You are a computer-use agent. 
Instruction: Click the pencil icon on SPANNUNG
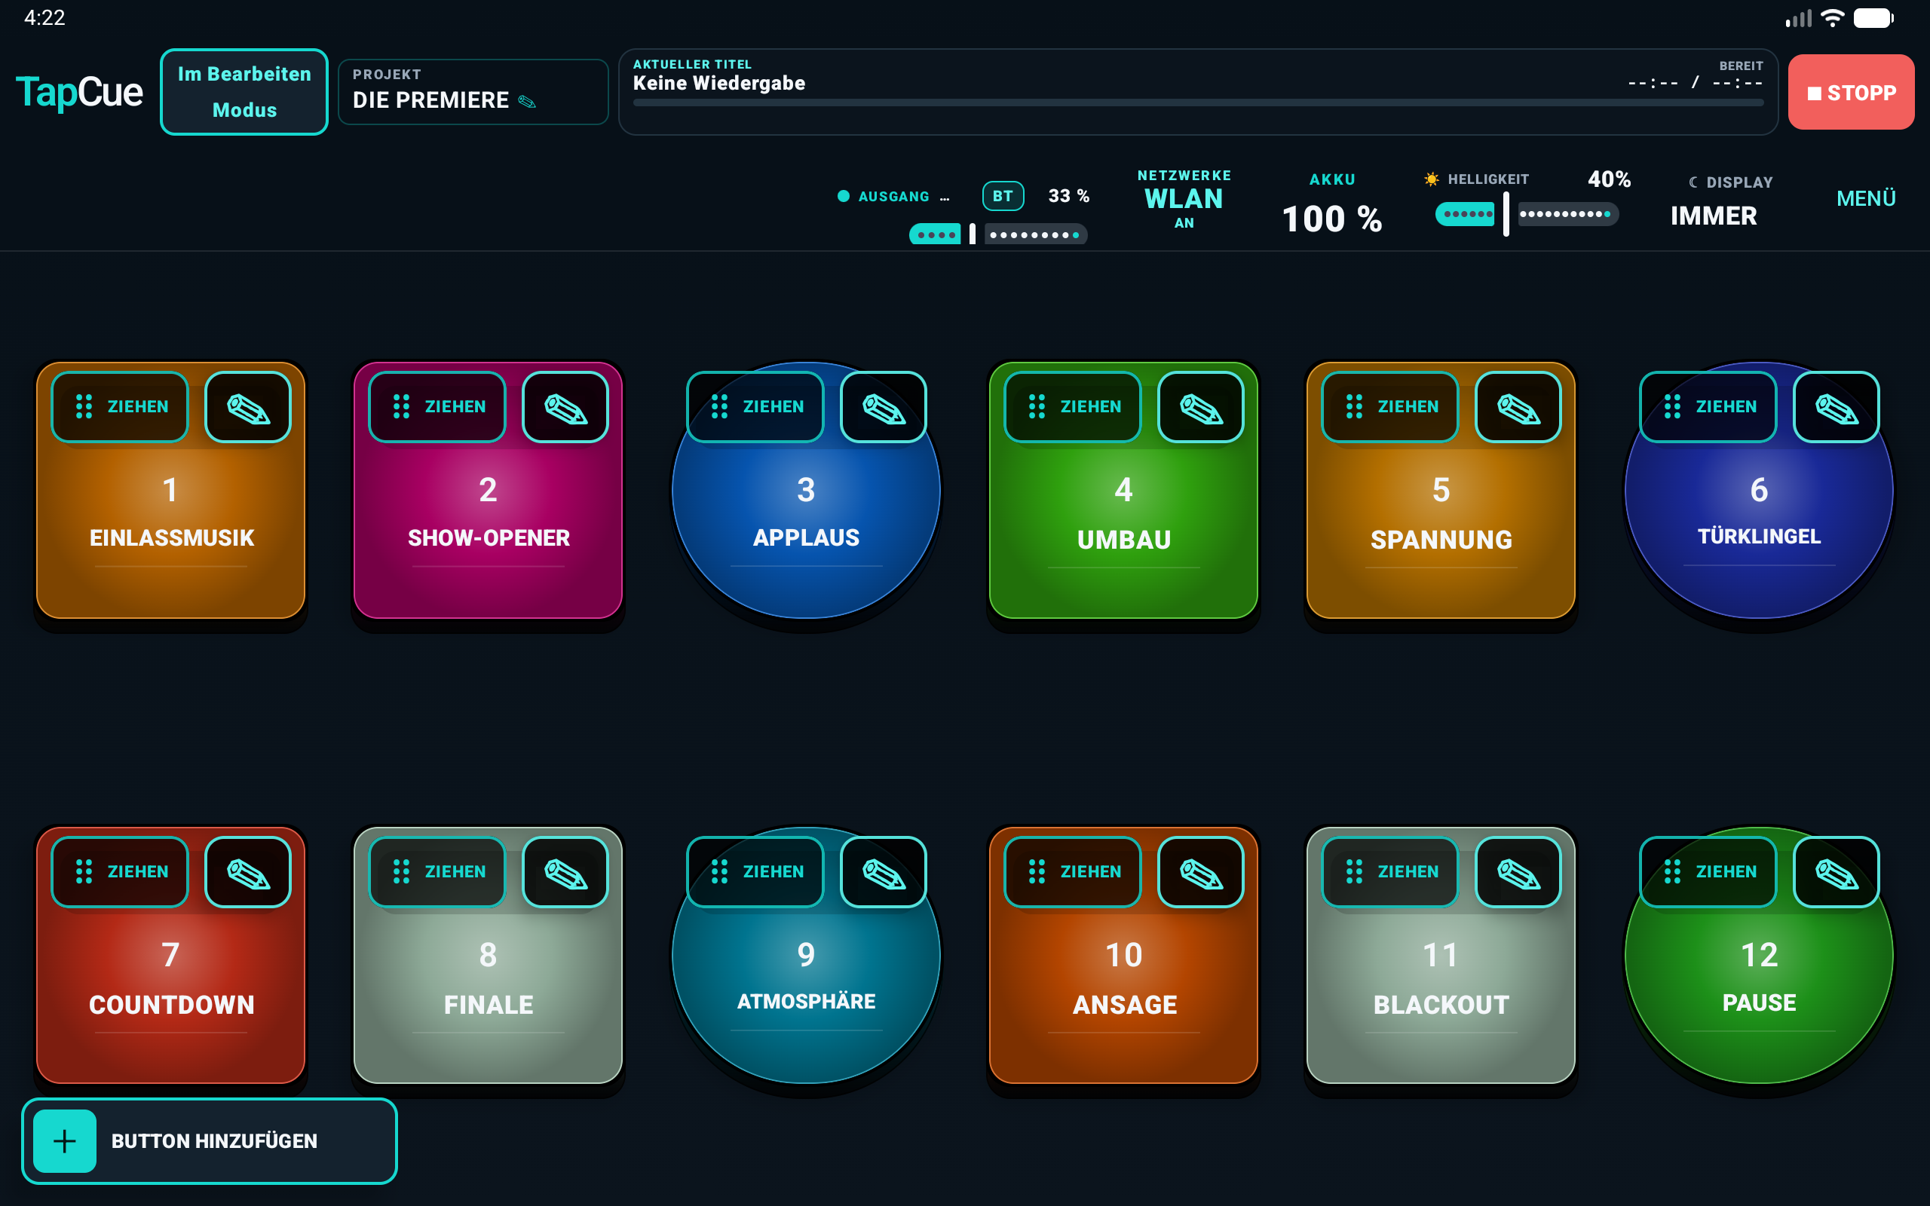coord(1518,407)
